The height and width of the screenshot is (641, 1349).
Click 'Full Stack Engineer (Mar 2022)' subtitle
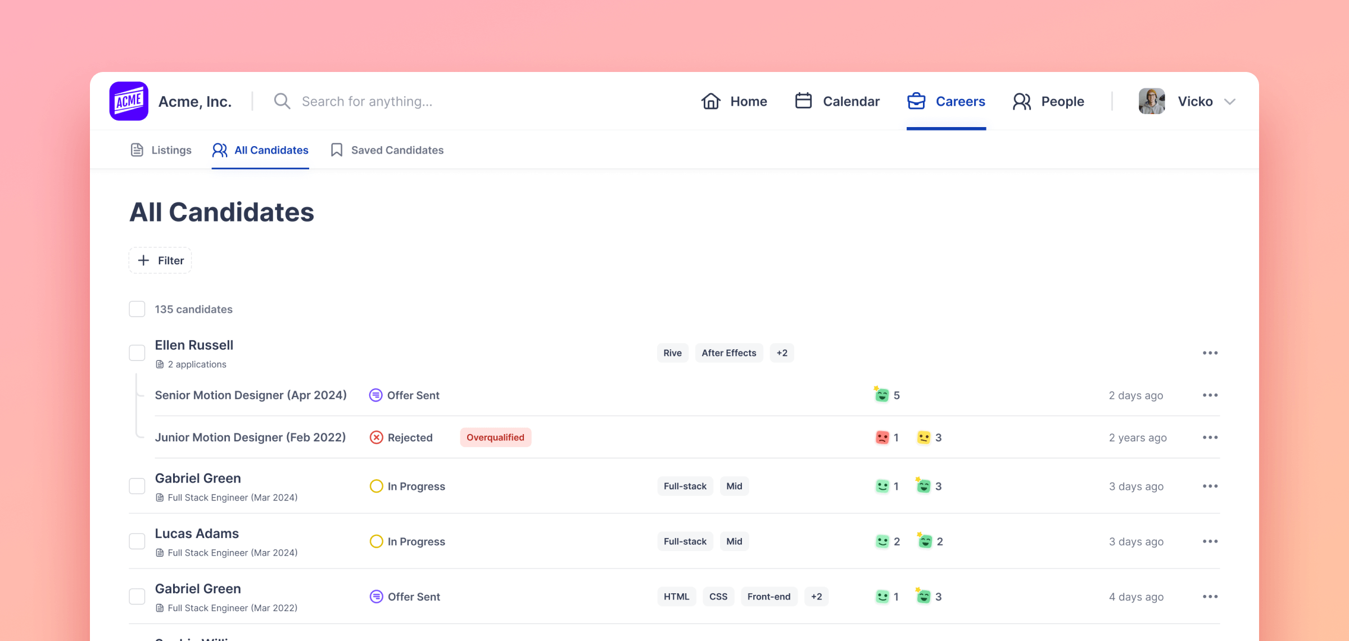[233, 608]
